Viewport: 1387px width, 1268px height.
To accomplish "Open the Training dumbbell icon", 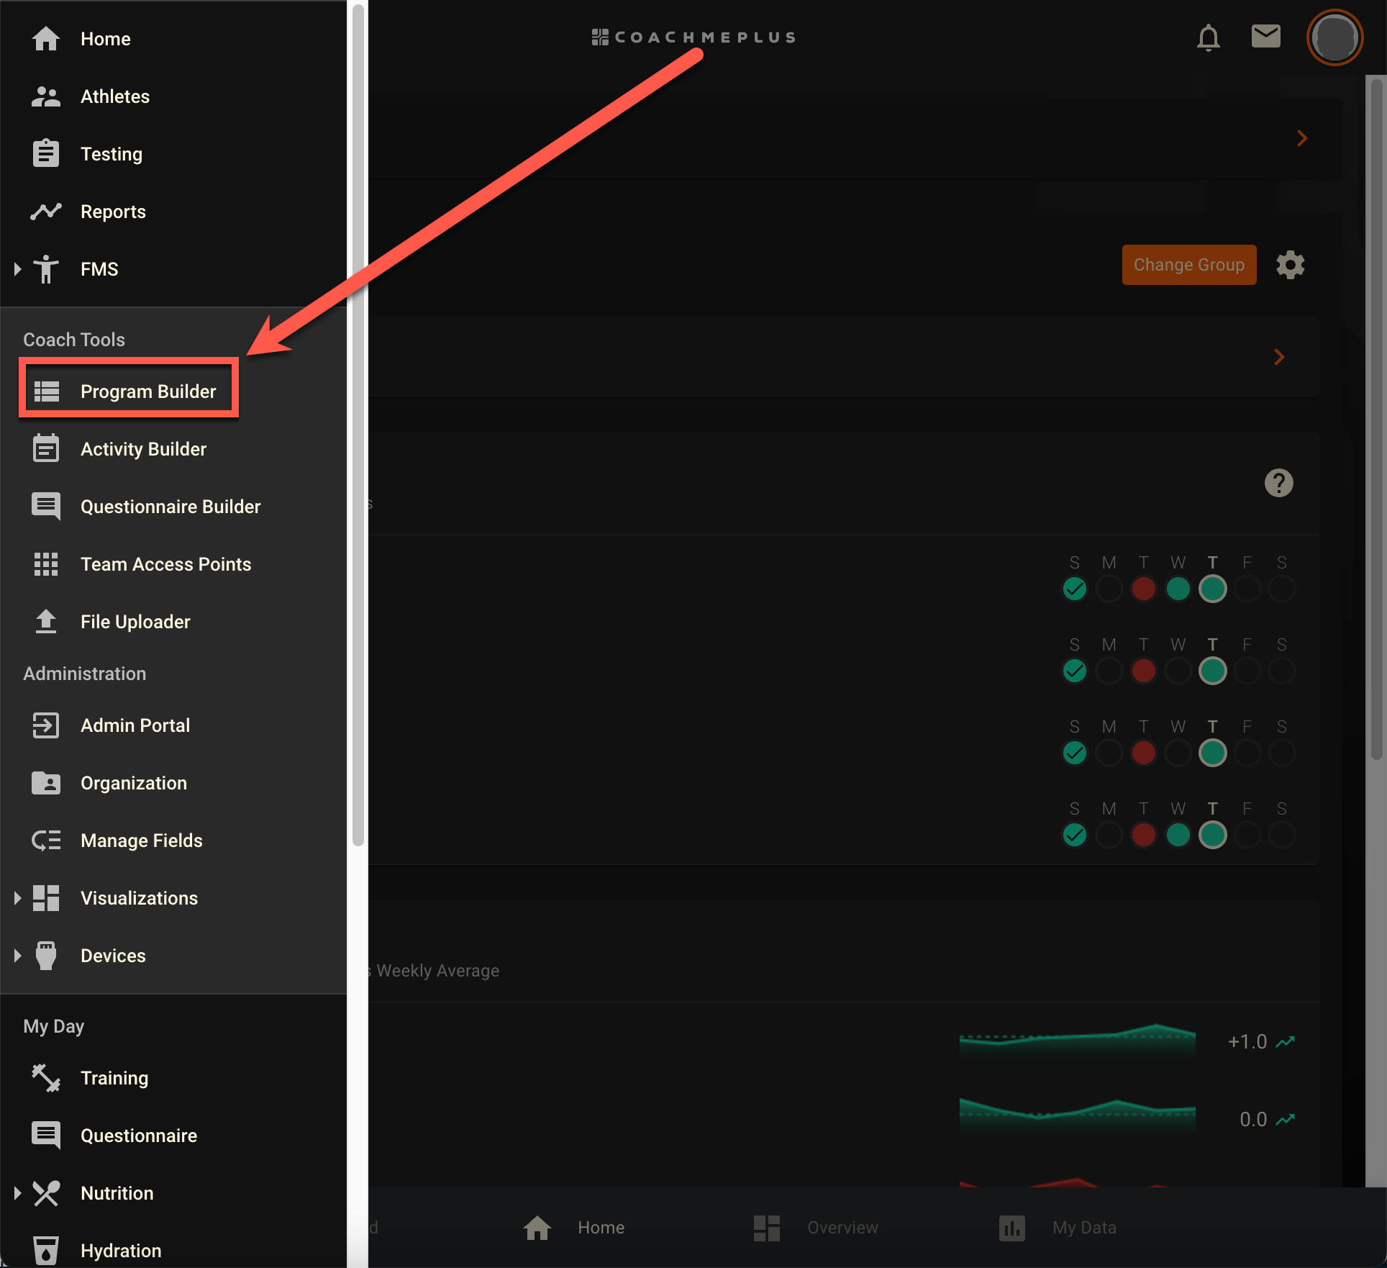I will pyautogui.click(x=46, y=1078).
